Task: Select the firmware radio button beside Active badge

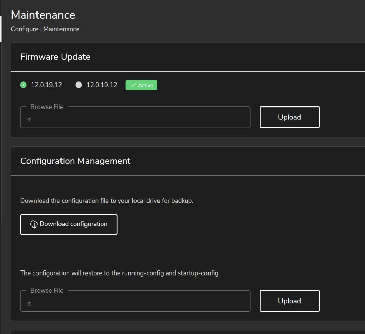Action: click(x=79, y=85)
